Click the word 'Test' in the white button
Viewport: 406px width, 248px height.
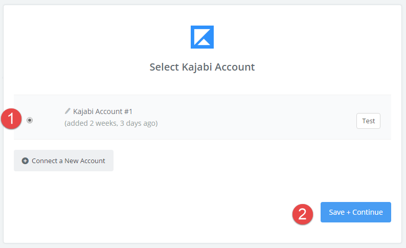tap(369, 121)
